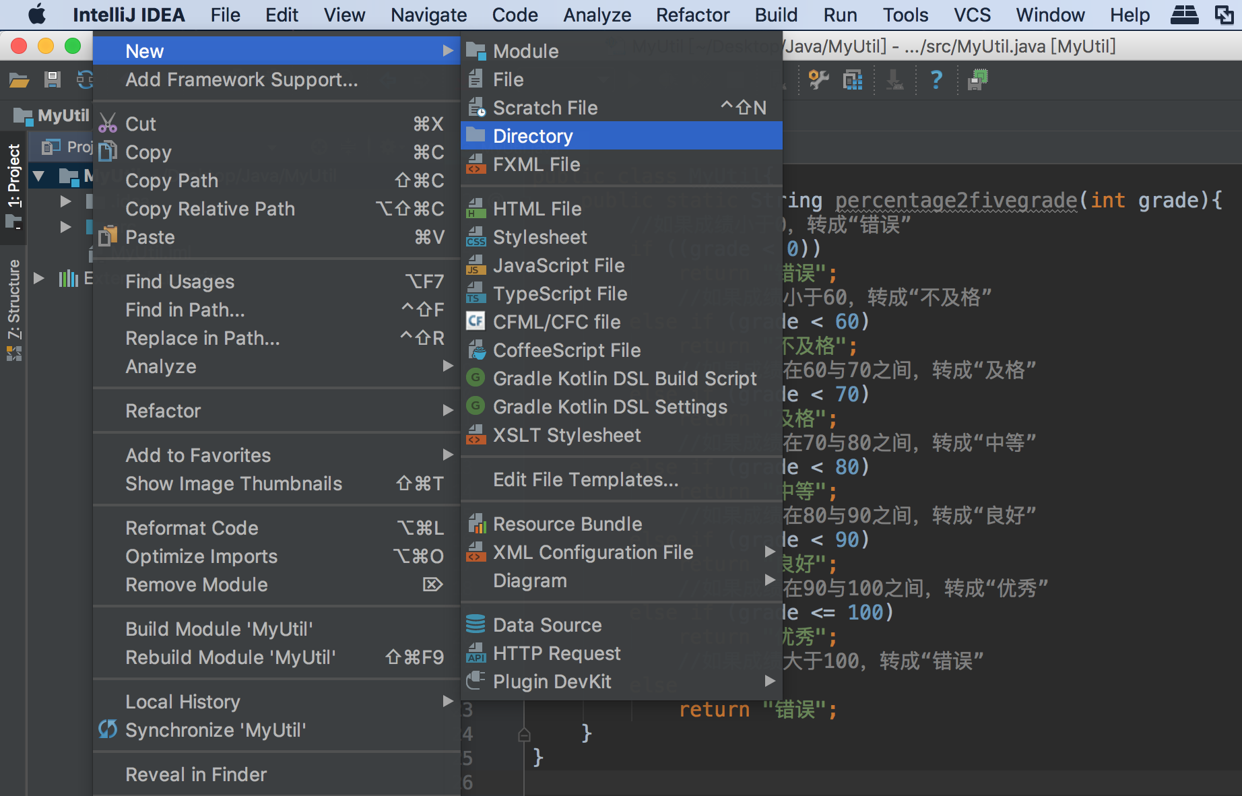
Task: Click the Synchronize toolbar icon
Action: (x=84, y=80)
